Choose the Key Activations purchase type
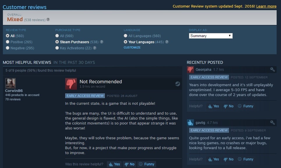 pos(73,48)
